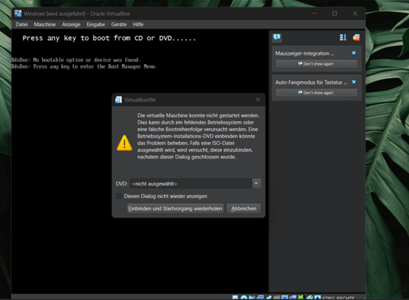Viewport: 409px width, 300px height.
Task: Open the Eingabe menu
Action: 96,24
